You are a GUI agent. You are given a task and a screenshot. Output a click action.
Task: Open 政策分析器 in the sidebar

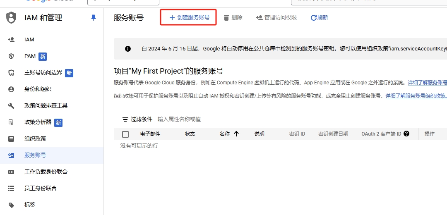38,122
